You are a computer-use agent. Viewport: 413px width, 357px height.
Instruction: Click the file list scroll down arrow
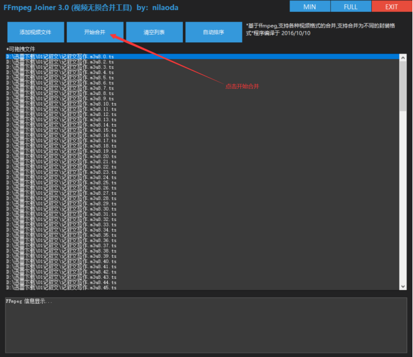pos(403,287)
